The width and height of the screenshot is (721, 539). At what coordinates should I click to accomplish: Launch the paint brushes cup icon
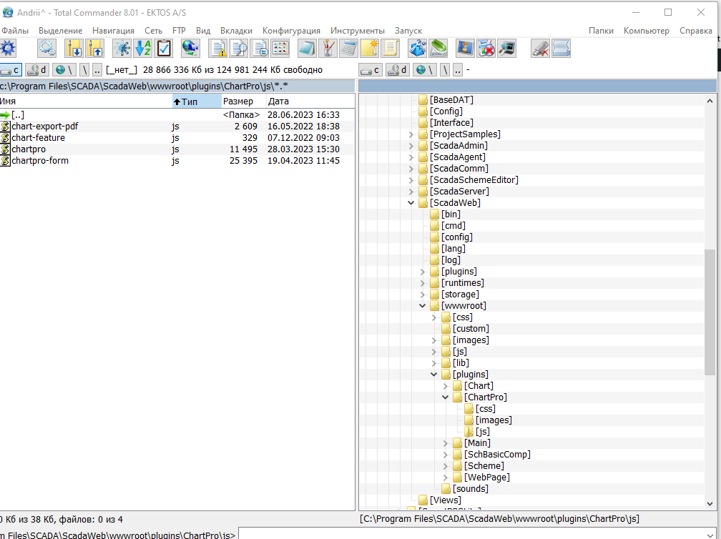328,48
